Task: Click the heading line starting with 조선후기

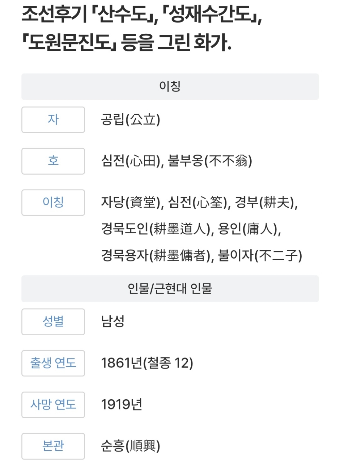Action: [x=142, y=15]
